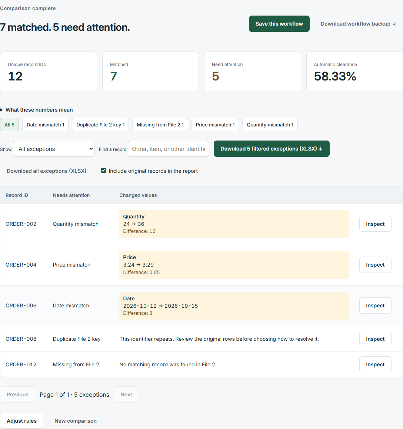403x429 pixels.
Task: Filter by Date mismatch 1
Action: click(x=46, y=125)
